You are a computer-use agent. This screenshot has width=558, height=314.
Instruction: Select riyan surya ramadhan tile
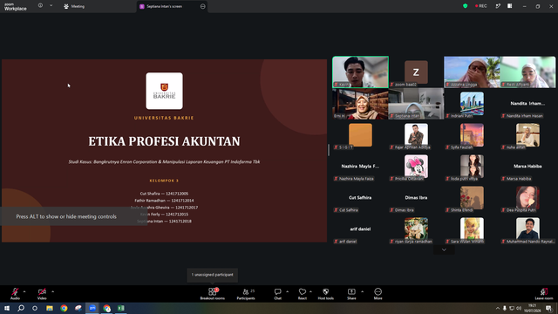coord(416,229)
